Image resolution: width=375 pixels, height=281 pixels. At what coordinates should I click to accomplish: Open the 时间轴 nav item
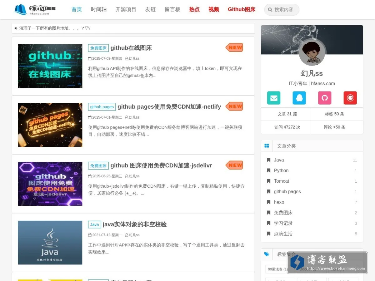[99, 9]
